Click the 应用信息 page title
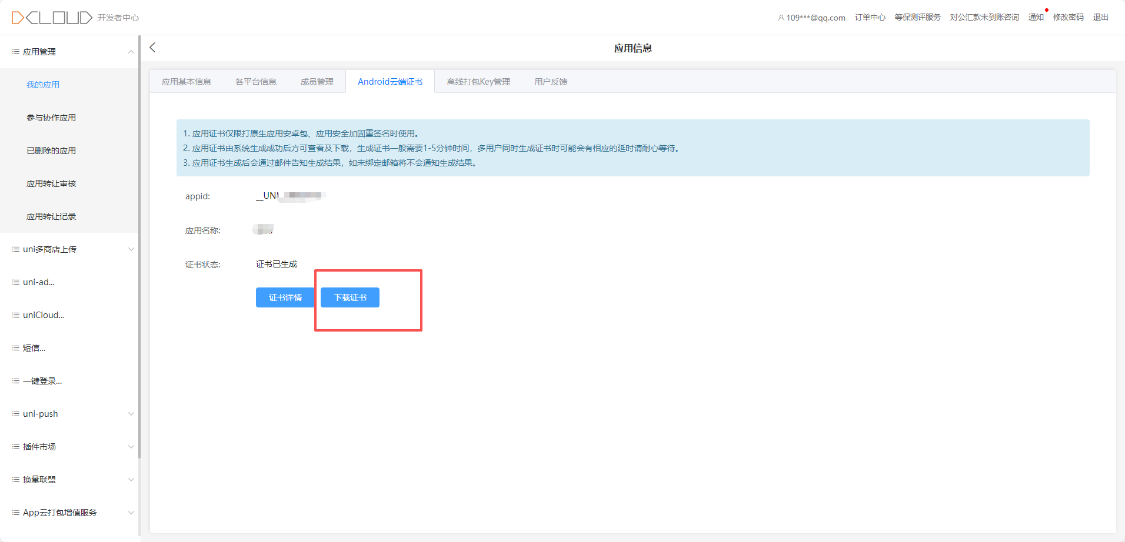Image resolution: width=1125 pixels, height=542 pixels. pyautogui.click(x=633, y=48)
